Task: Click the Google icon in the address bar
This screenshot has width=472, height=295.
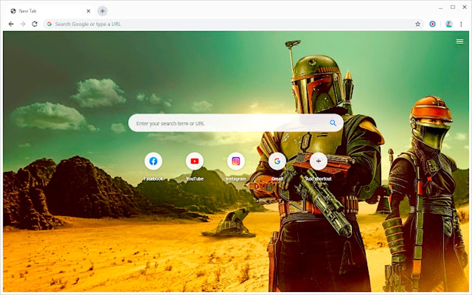Action: 50,24
